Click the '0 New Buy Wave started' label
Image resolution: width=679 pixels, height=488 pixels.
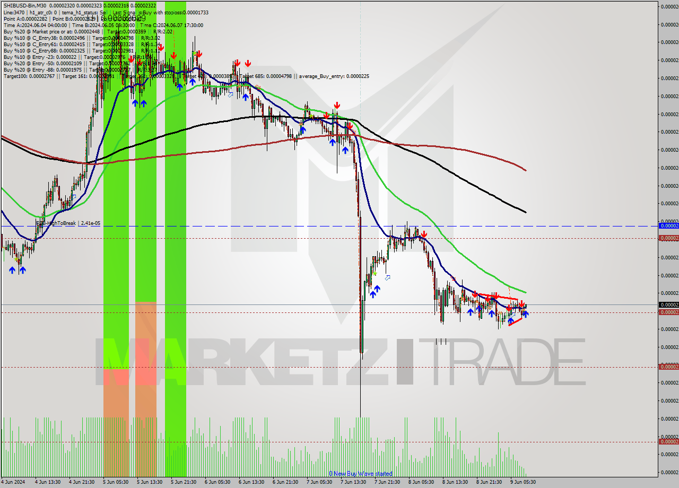click(x=361, y=474)
